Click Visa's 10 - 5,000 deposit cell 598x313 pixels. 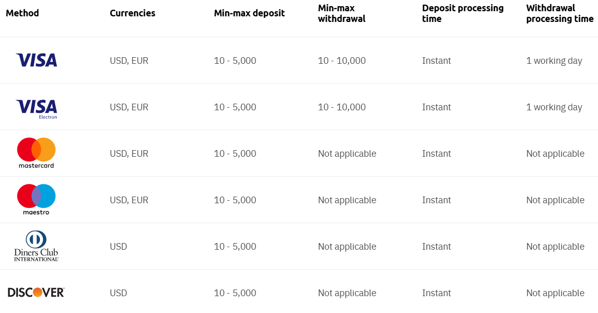click(235, 61)
